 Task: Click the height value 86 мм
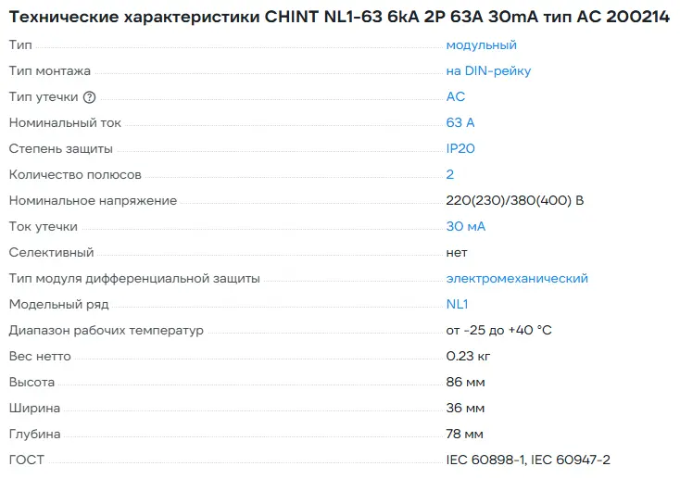click(466, 382)
